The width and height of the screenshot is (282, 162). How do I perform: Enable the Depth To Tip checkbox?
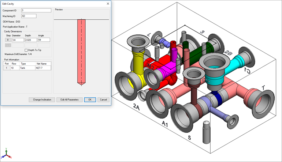26,50
